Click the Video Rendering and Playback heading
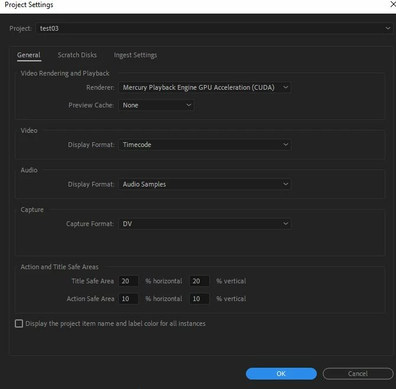The height and width of the screenshot is (389, 396). (x=65, y=73)
